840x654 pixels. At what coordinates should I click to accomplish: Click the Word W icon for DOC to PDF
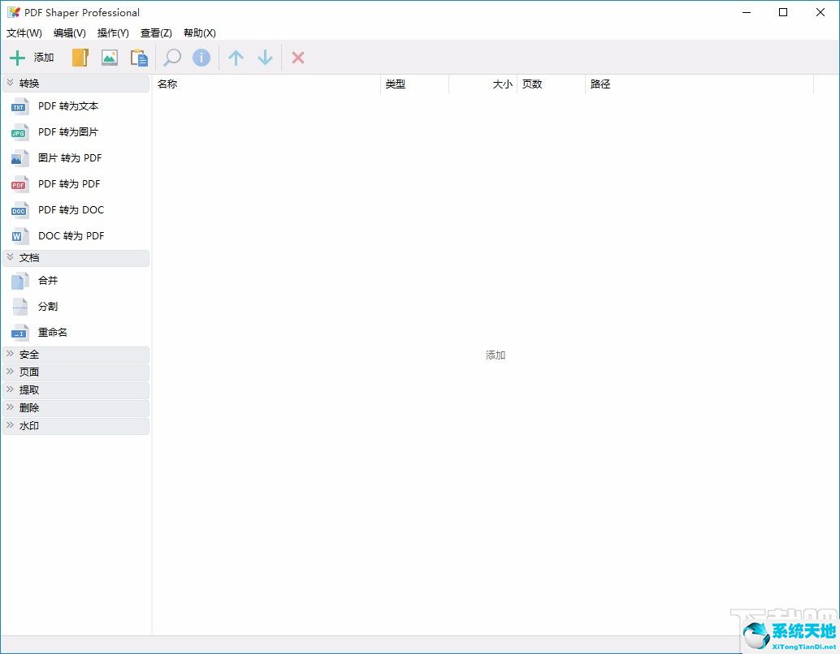coord(19,236)
